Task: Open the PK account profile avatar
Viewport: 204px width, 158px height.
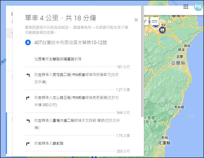Action: tap(198, 7)
